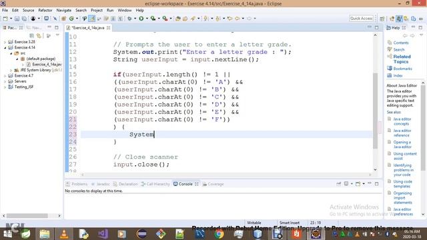This screenshot has width=427, height=240.
Task: Click the Quick Access search field
Action: tap(361, 18)
